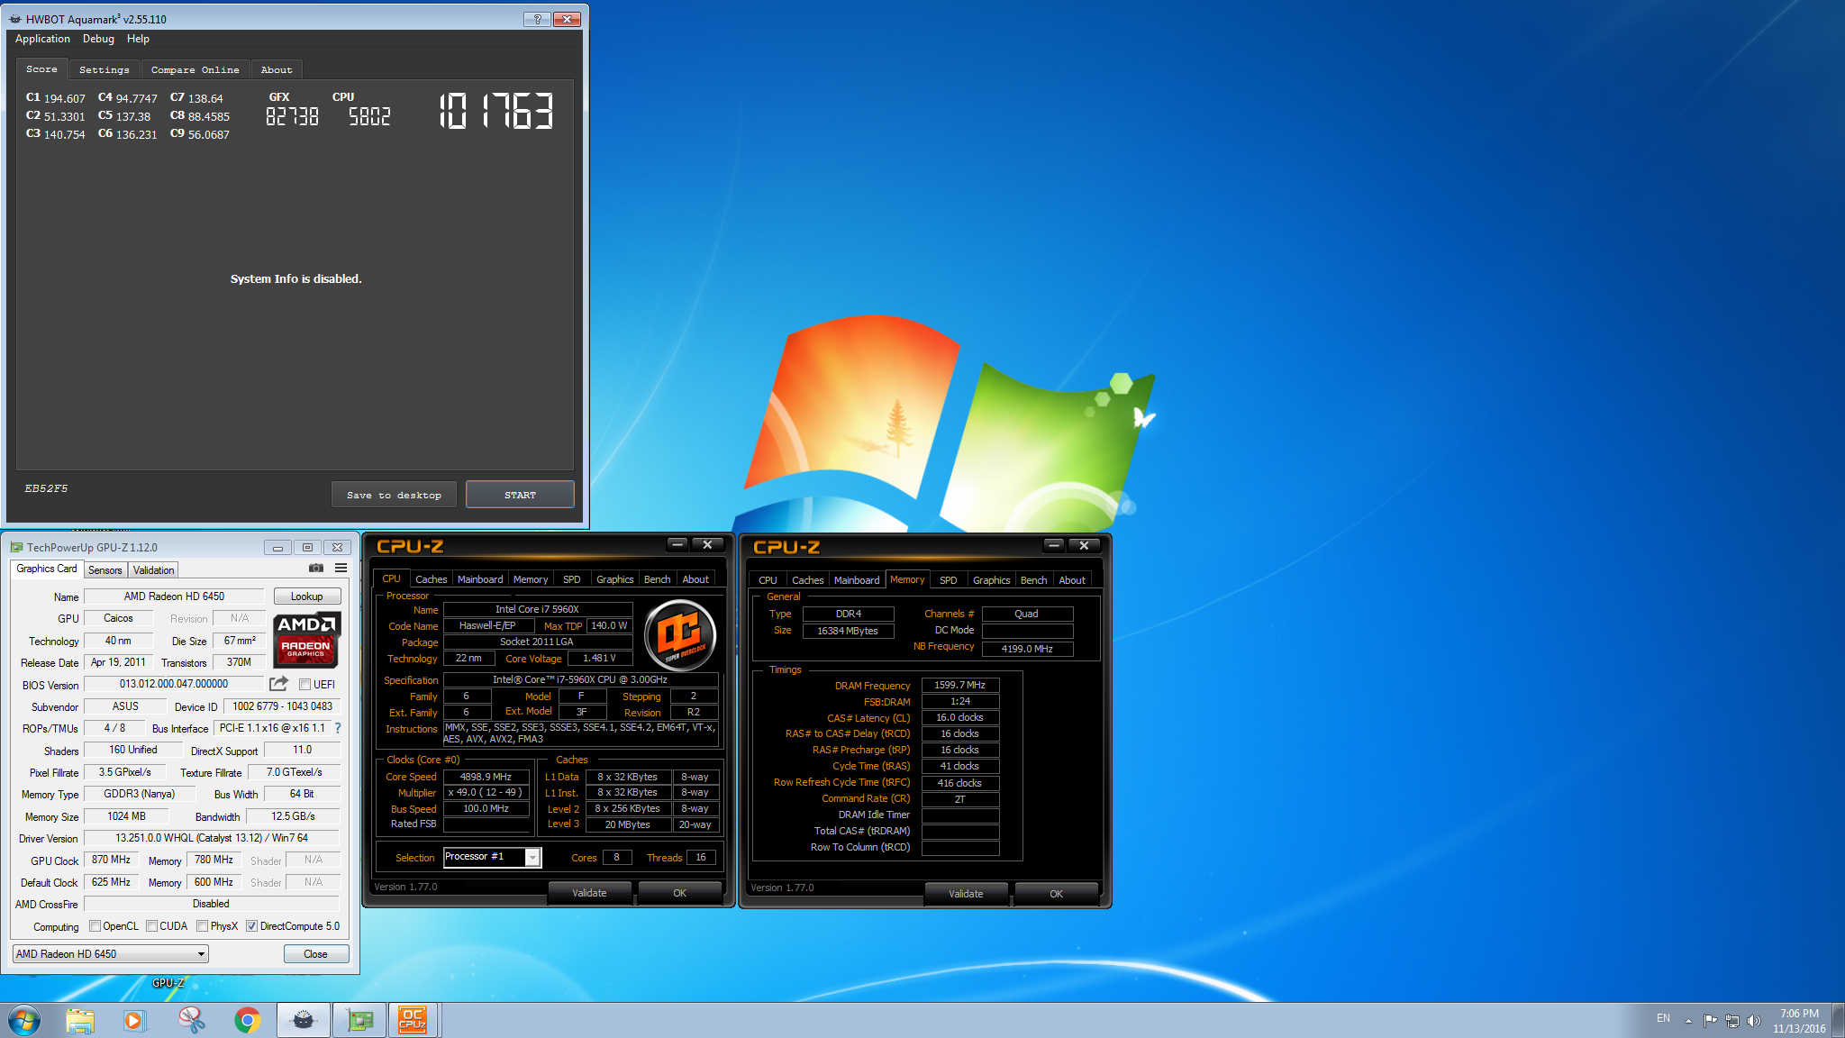1845x1038 pixels.
Task: Open the Snipping Tool taskbar icon
Action: (x=191, y=1021)
